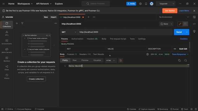
Task: Click the Send button
Action: [x=179, y=32]
